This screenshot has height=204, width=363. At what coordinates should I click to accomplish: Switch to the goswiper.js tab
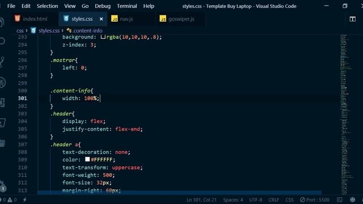coord(181,19)
